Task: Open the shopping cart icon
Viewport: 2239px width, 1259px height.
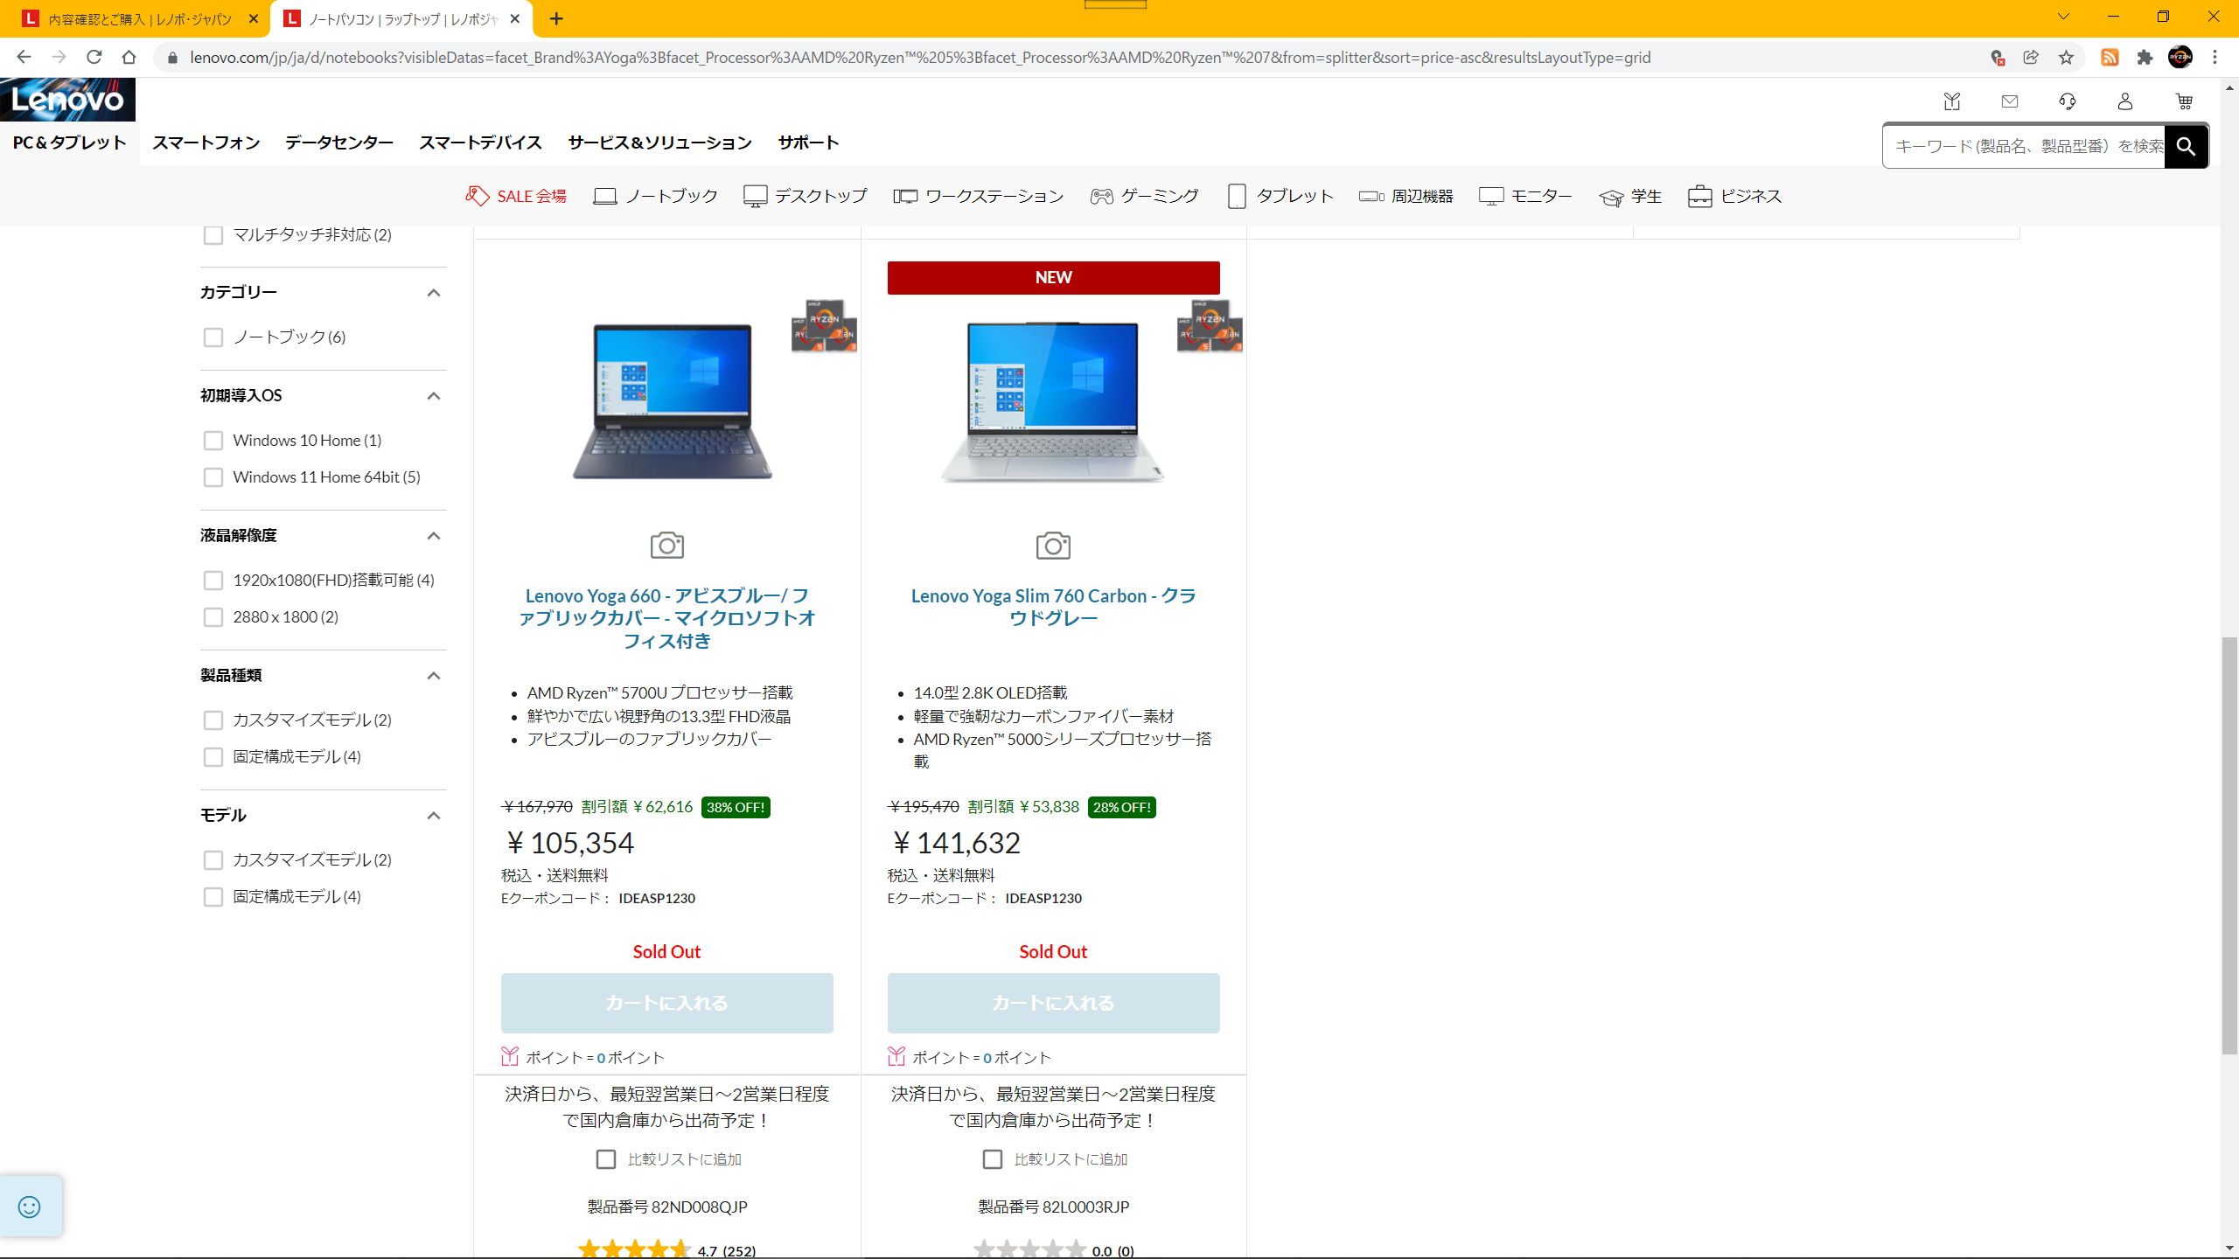Action: click(2184, 101)
